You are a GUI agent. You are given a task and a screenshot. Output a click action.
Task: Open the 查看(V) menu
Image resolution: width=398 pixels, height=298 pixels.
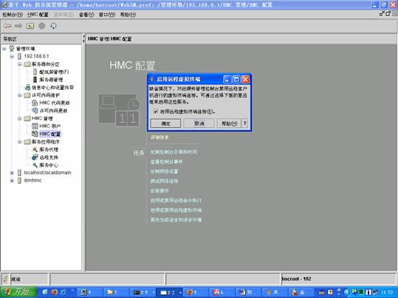tap(86, 14)
